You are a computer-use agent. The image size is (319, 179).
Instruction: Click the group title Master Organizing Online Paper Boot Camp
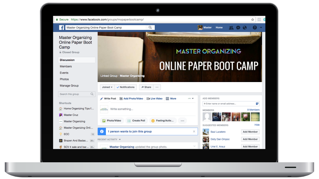pyautogui.click(x=75, y=42)
